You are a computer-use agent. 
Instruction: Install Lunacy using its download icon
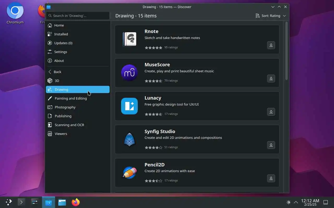(x=271, y=112)
